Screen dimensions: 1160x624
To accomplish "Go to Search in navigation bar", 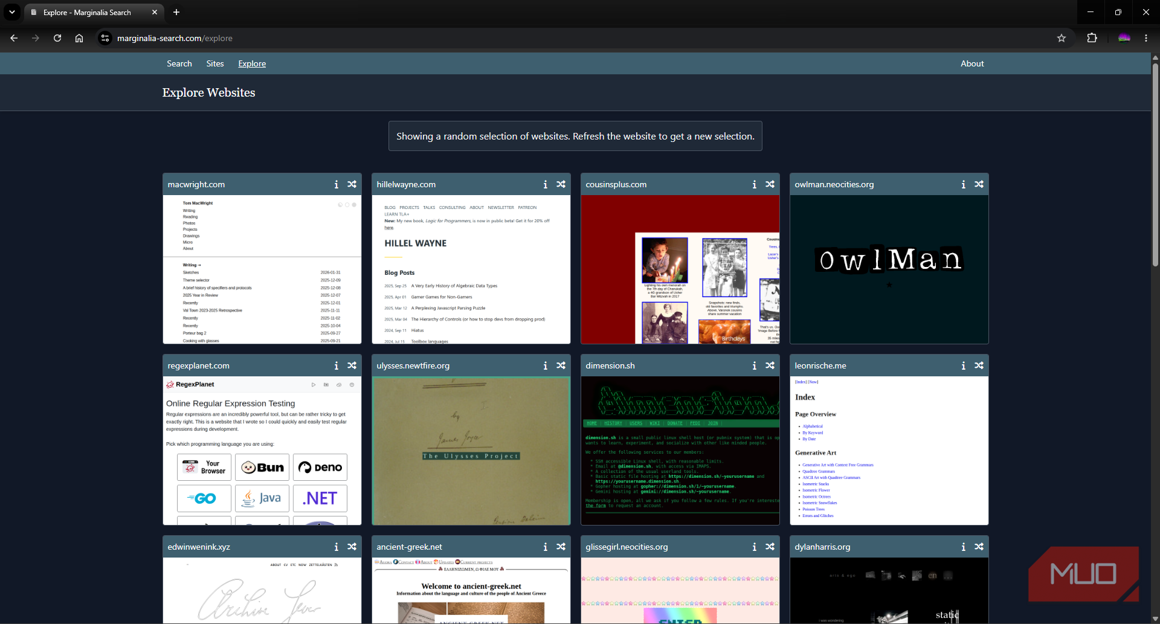I will pos(179,63).
